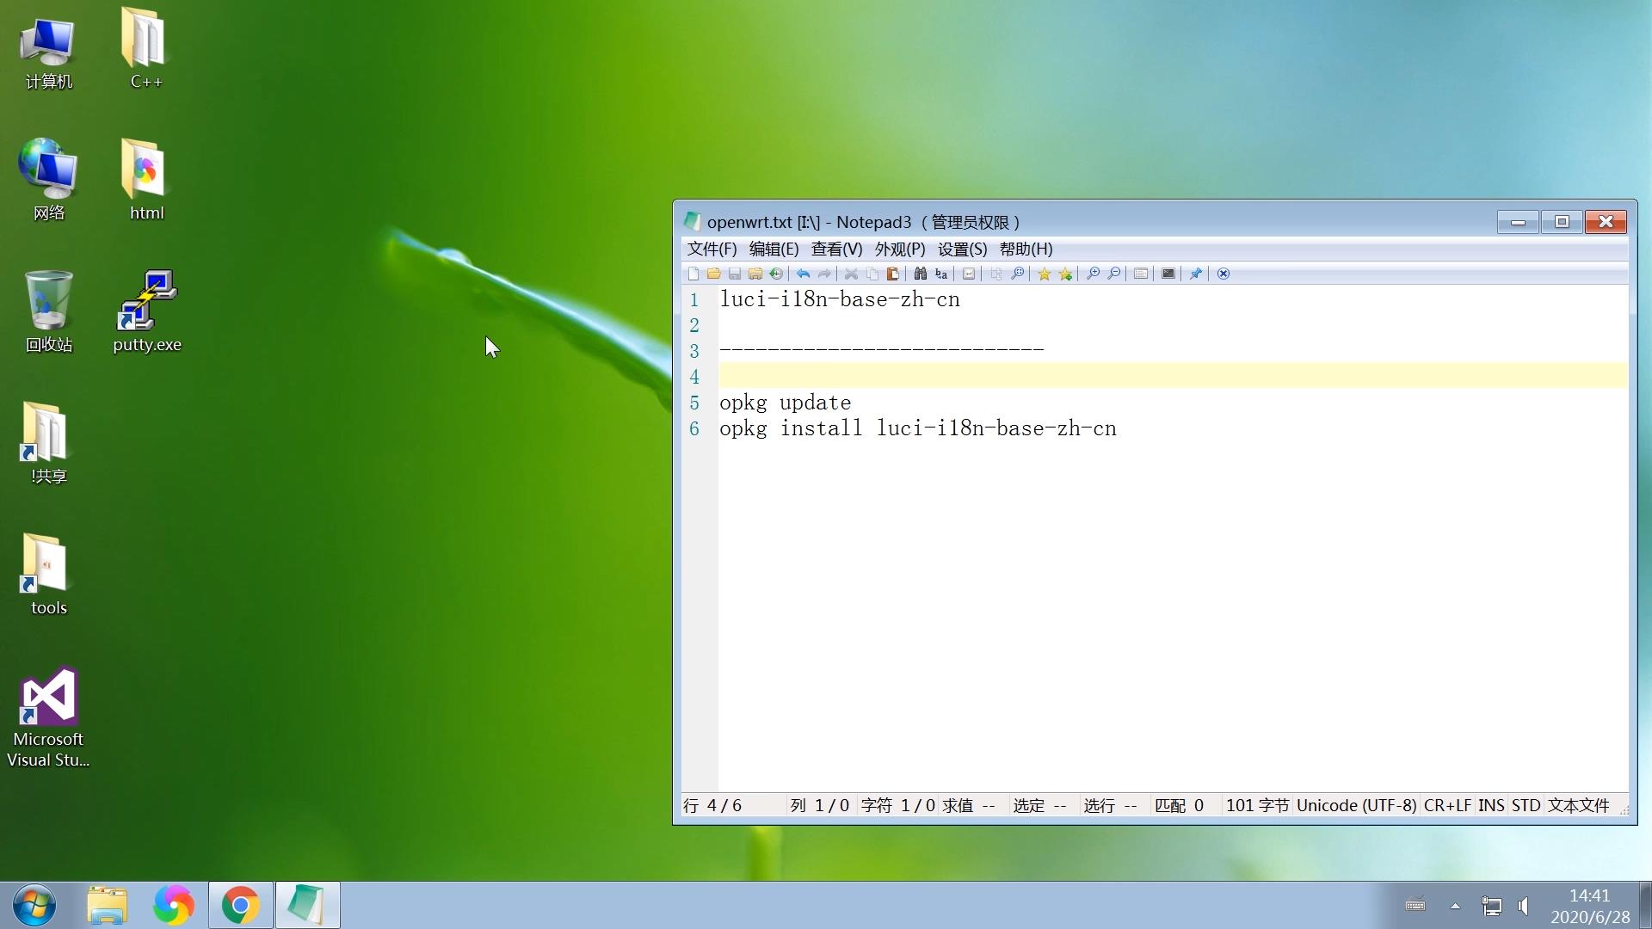Toggle word wrap toolbar icon

(x=969, y=274)
